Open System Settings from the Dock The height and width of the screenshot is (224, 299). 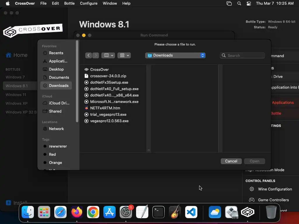[126, 212]
